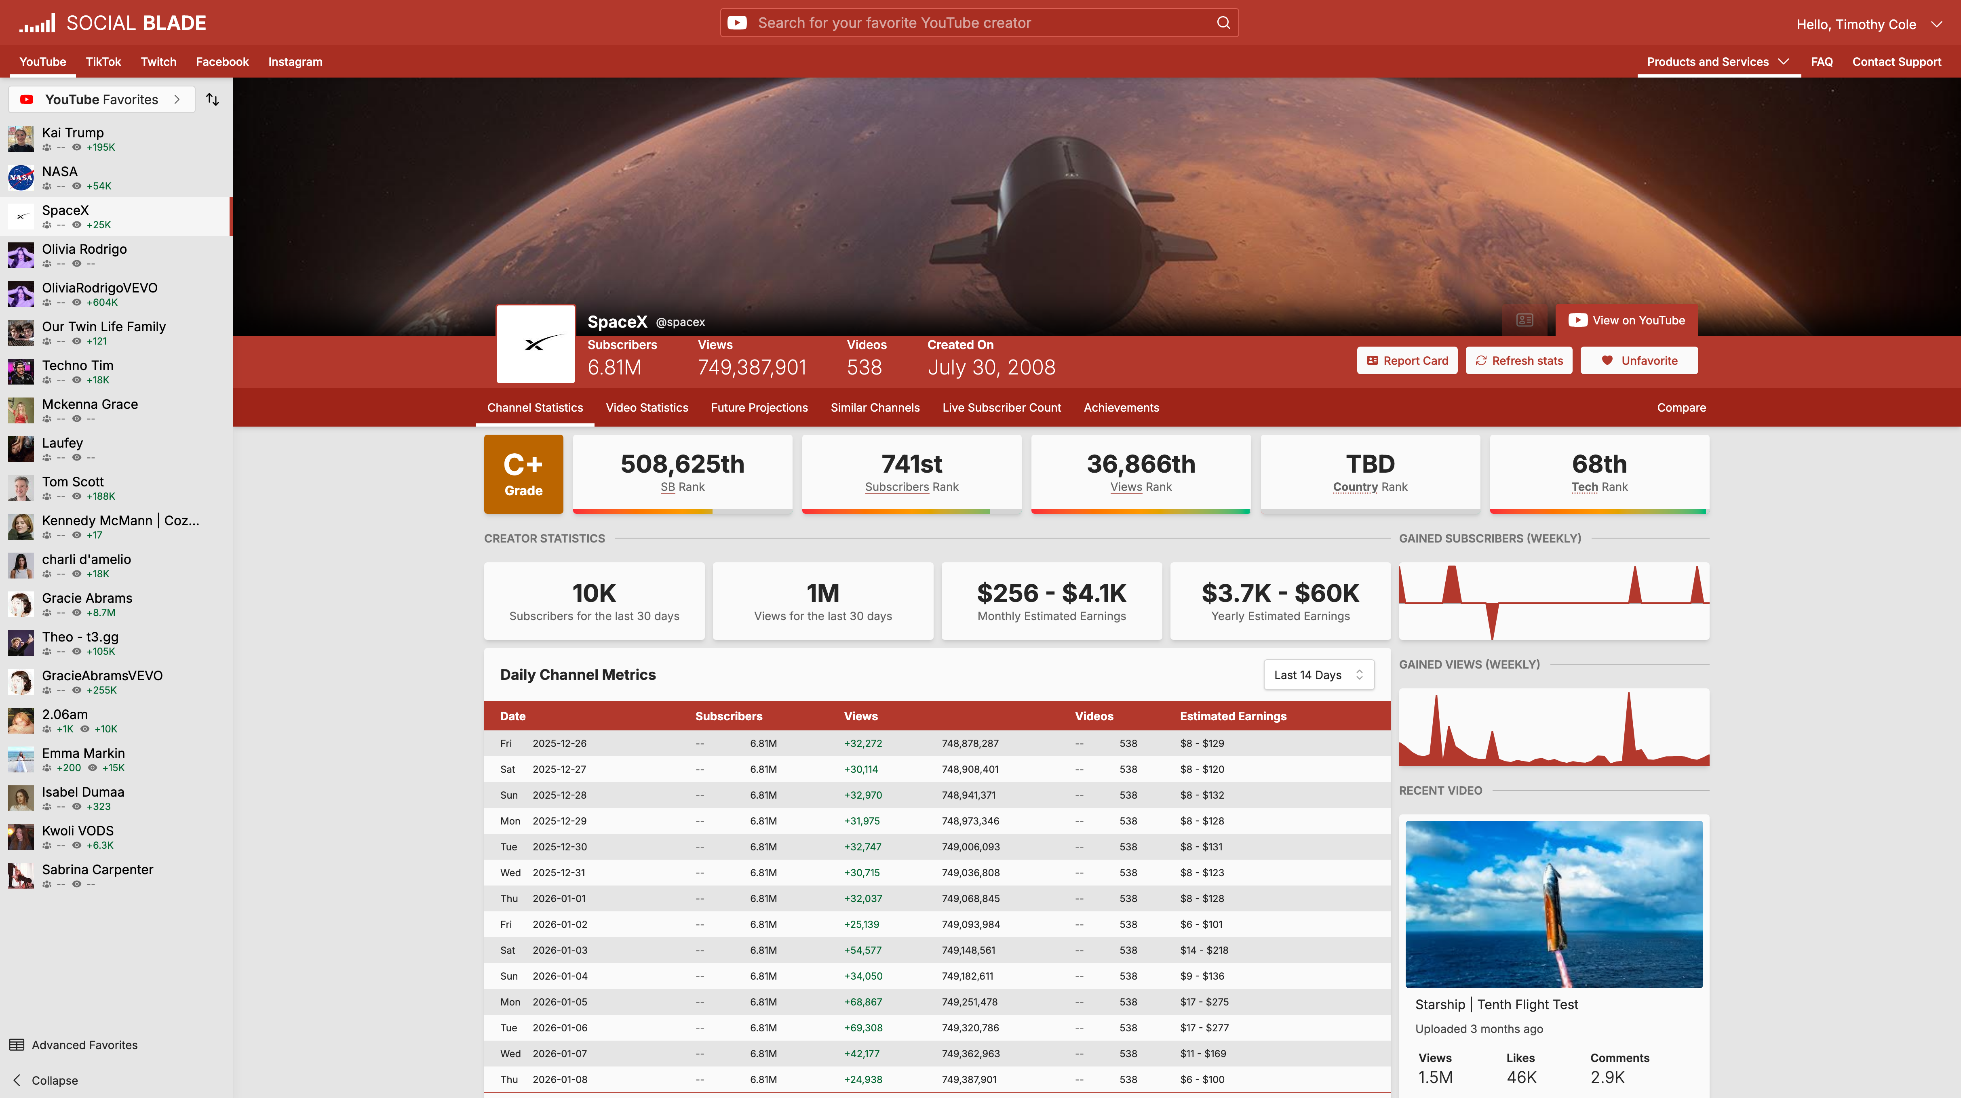1961x1098 pixels.
Task: Click the NASA favorite avatar
Action: click(21, 177)
